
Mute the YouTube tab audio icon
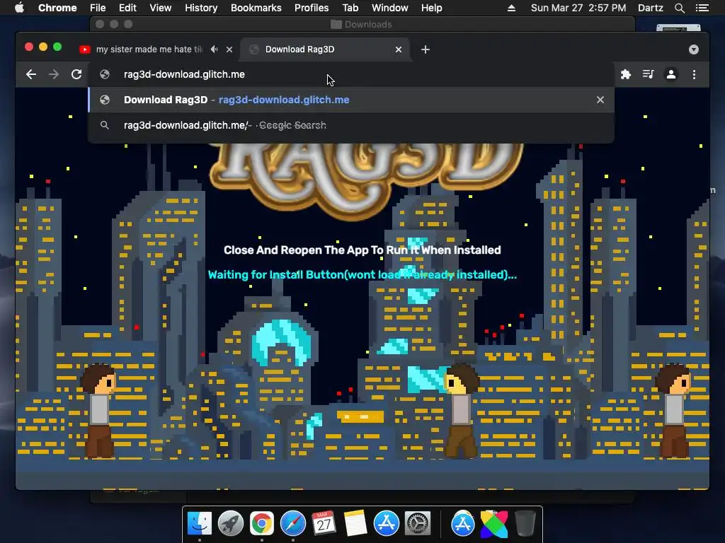[x=214, y=49]
